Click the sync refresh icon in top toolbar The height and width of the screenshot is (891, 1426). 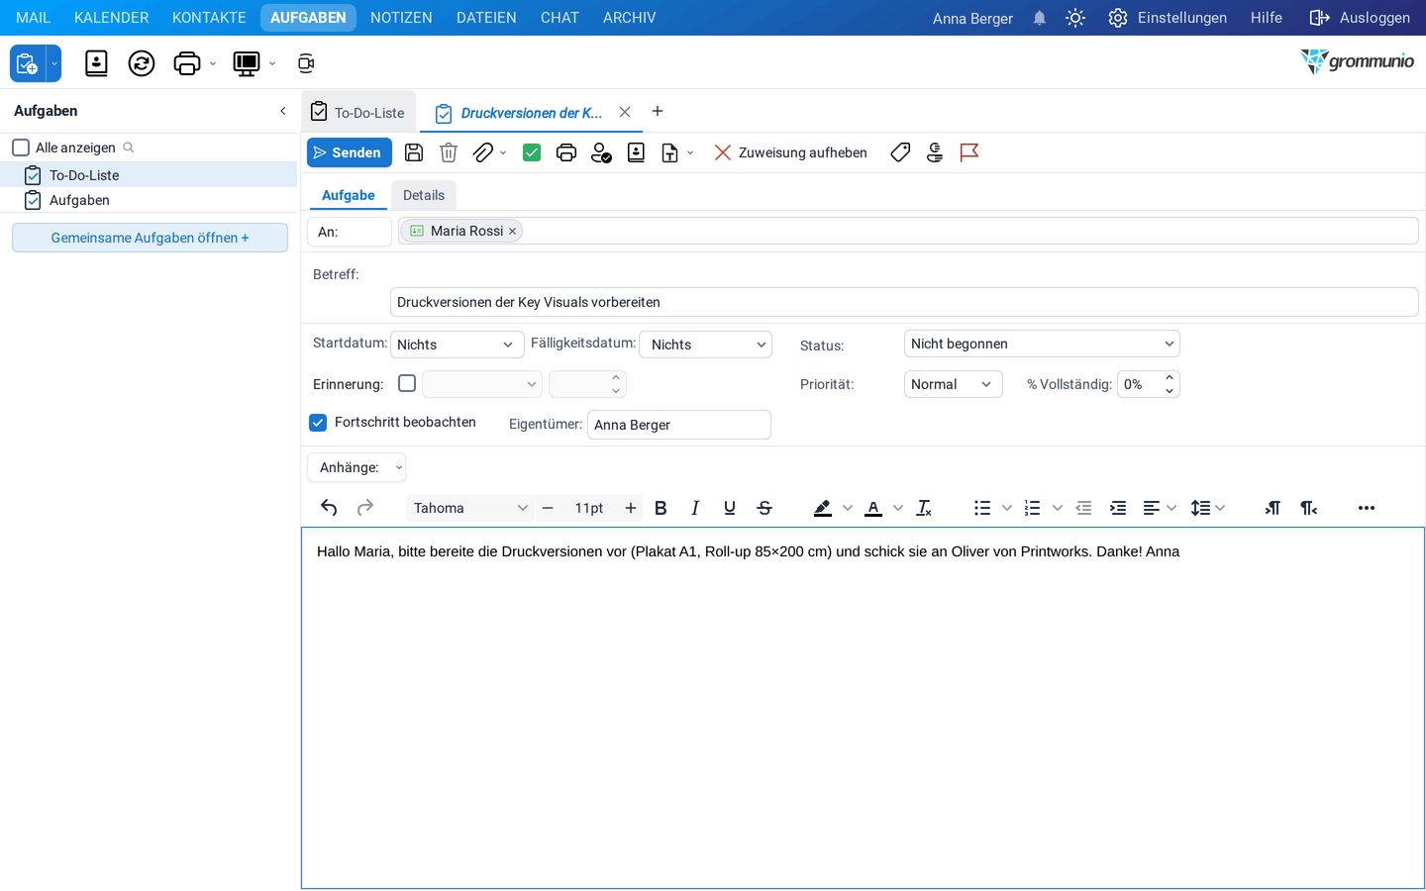142,63
